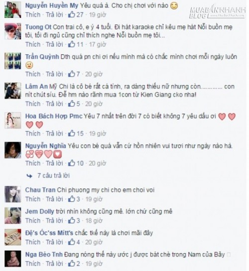Open Nguyễn Nghĩa's avatar thumbnail

coord(12,150)
